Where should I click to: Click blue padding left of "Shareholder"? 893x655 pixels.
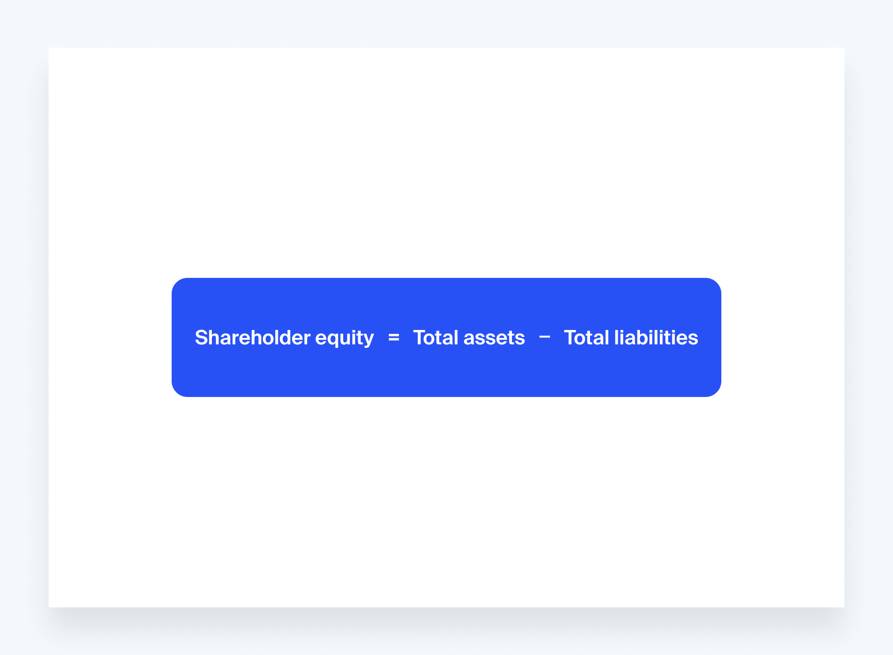[x=183, y=337]
